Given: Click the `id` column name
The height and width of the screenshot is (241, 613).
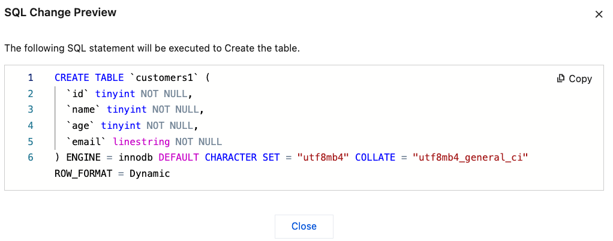Looking at the screenshot, I should [77, 94].
